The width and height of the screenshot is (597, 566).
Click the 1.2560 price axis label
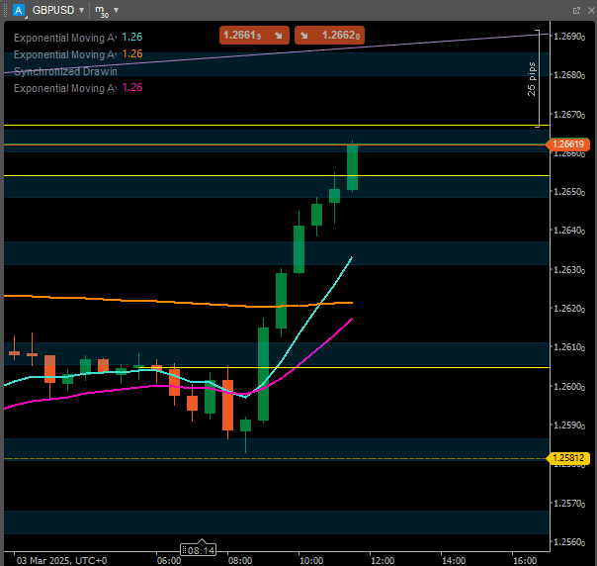tap(568, 542)
